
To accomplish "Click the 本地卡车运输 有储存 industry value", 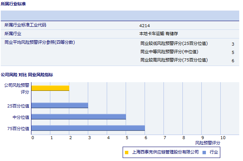I will [x=159, y=34].
